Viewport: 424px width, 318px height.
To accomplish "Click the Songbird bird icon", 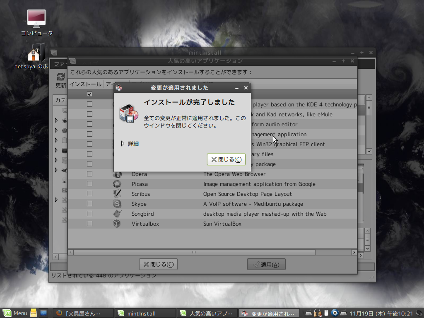I will coord(117,214).
